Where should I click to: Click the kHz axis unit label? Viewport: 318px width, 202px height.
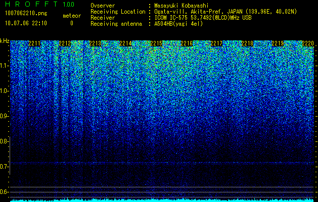click(5, 41)
